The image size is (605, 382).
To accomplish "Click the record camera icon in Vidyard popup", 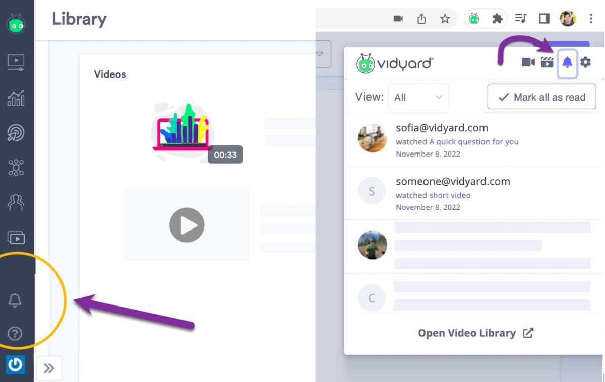I will (x=528, y=62).
